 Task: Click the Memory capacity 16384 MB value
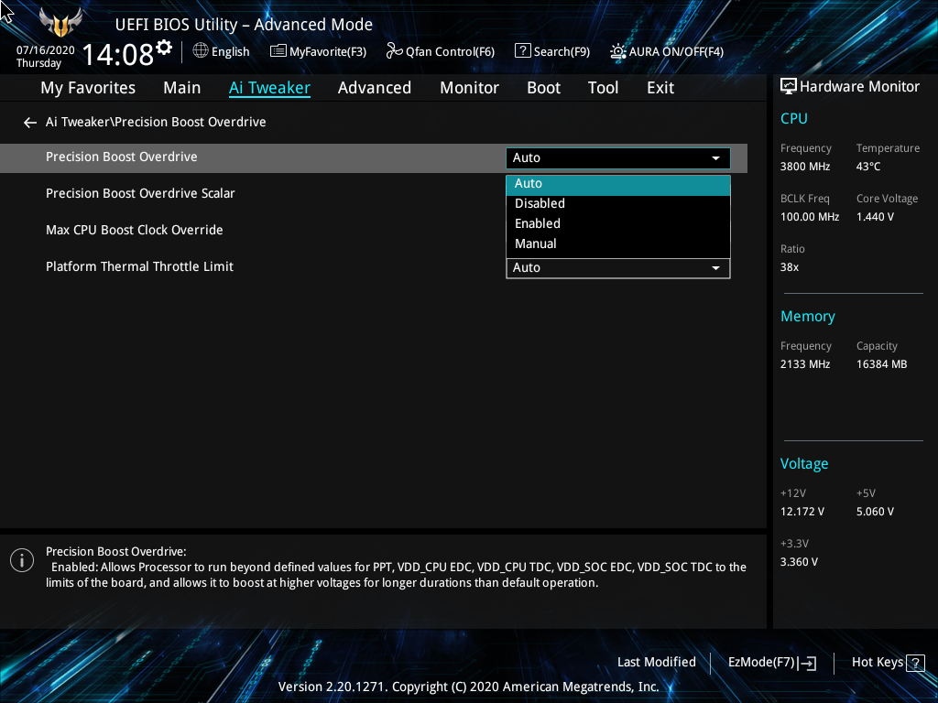(x=882, y=364)
